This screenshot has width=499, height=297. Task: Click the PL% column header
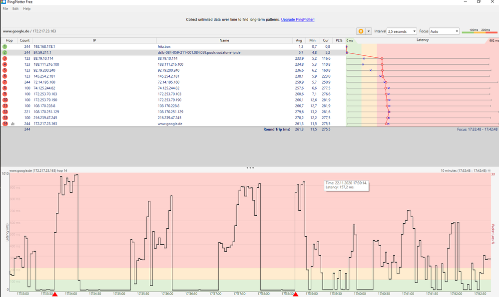(x=339, y=40)
